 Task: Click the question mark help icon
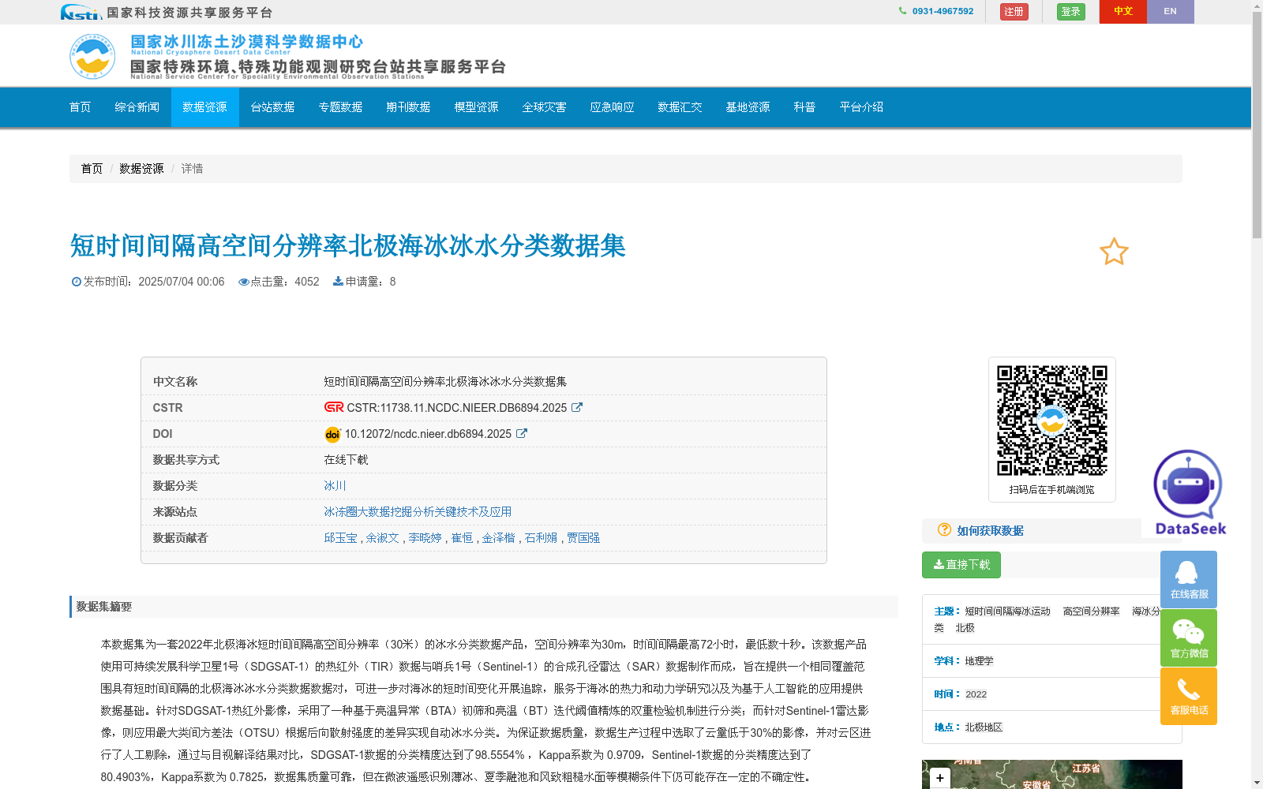pyautogui.click(x=944, y=530)
